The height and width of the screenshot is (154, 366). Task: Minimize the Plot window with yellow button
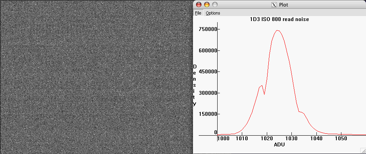(x=207, y=5)
